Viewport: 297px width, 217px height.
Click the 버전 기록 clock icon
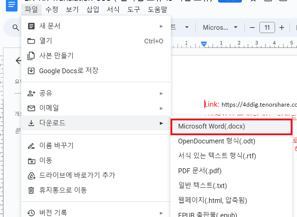(31, 213)
